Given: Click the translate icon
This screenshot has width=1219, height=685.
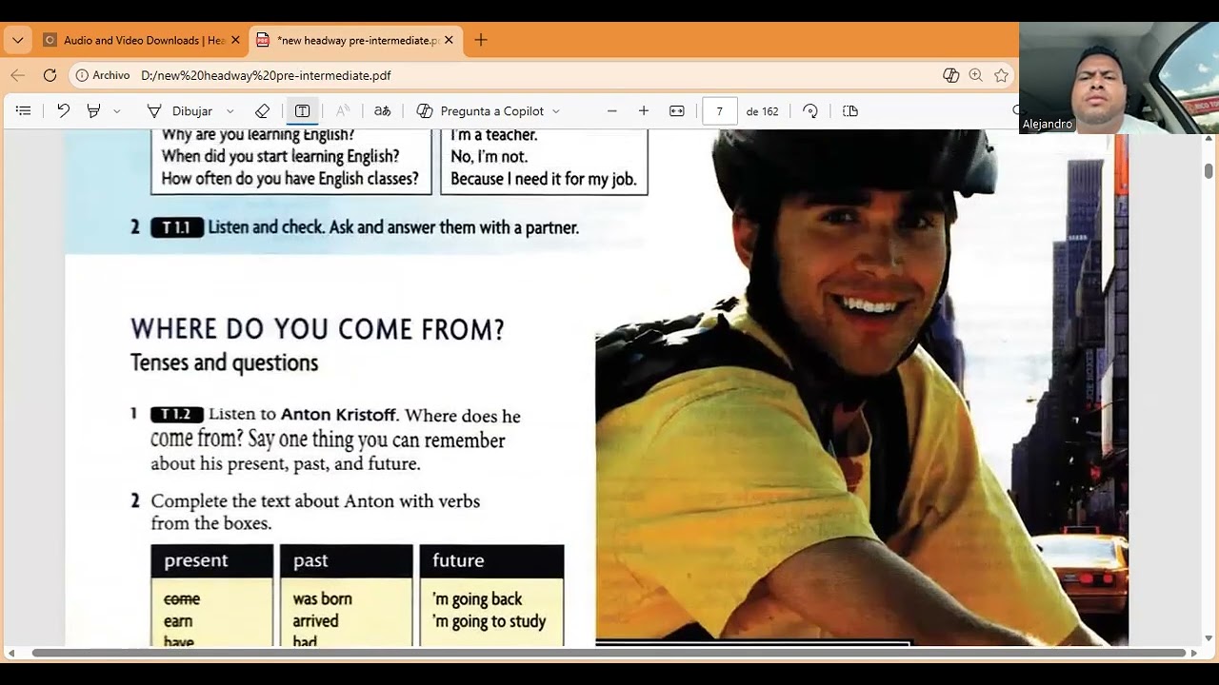Looking at the screenshot, I should [x=382, y=111].
